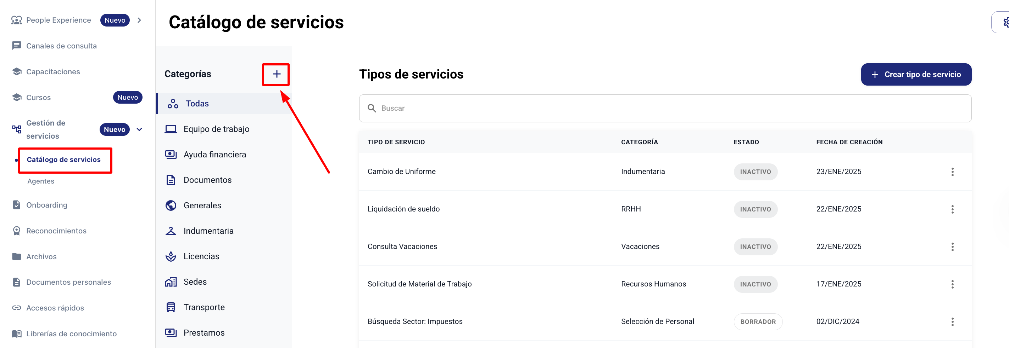Click the Archivos folder icon
Viewport: 1009px width, 348px height.
[x=16, y=256]
